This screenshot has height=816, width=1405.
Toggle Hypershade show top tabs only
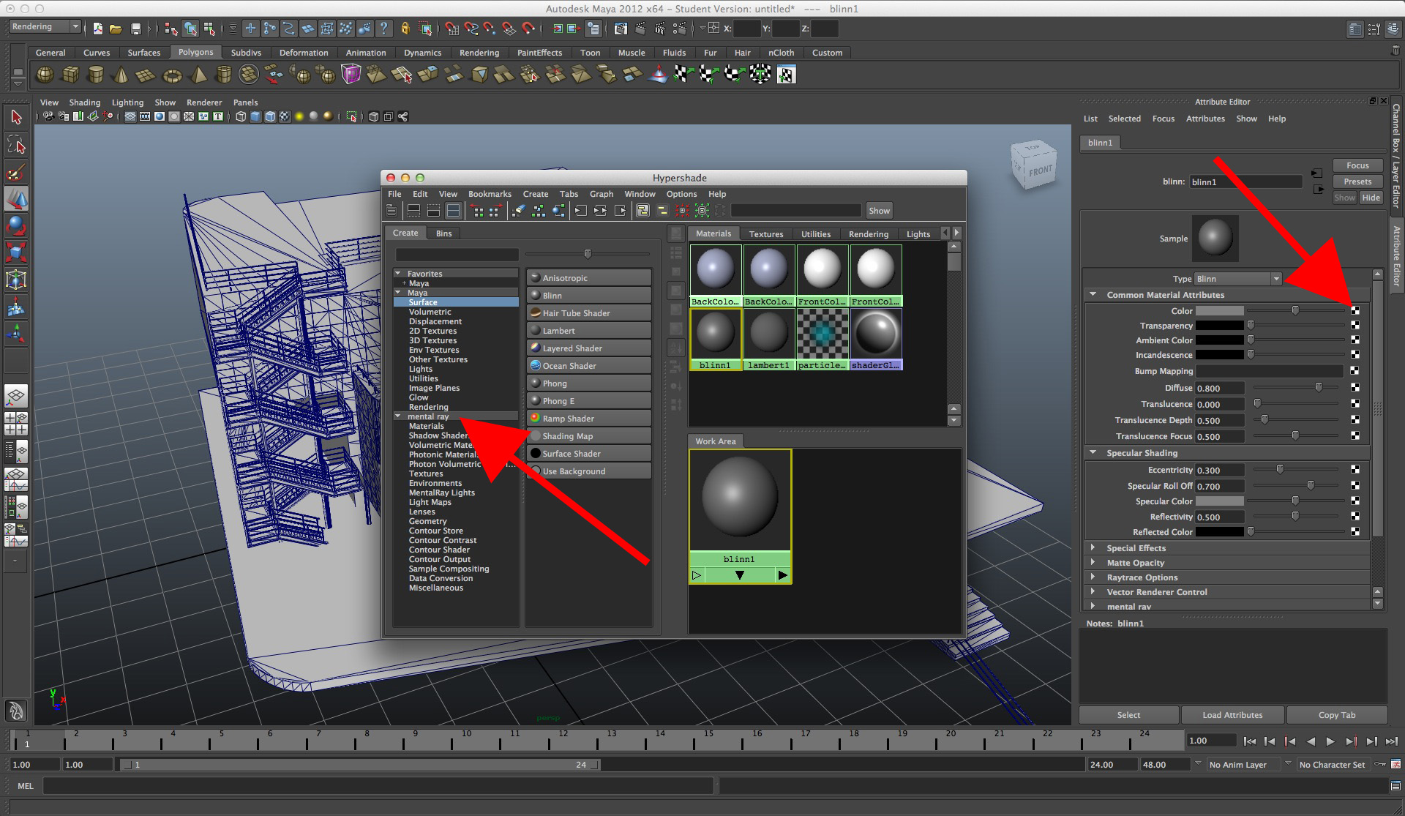(413, 211)
